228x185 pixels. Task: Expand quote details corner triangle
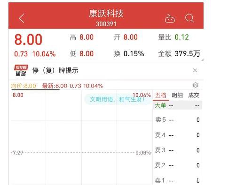202,59
